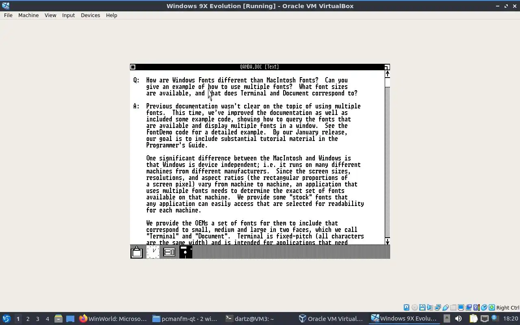Open the View menu
The image size is (520, 325).
coord(50,15)
